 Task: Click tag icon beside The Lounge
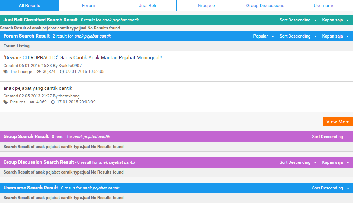coord(6,72)
